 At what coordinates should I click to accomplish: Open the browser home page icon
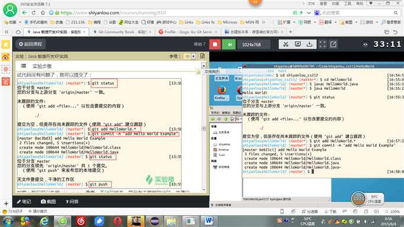click(43, 12)
